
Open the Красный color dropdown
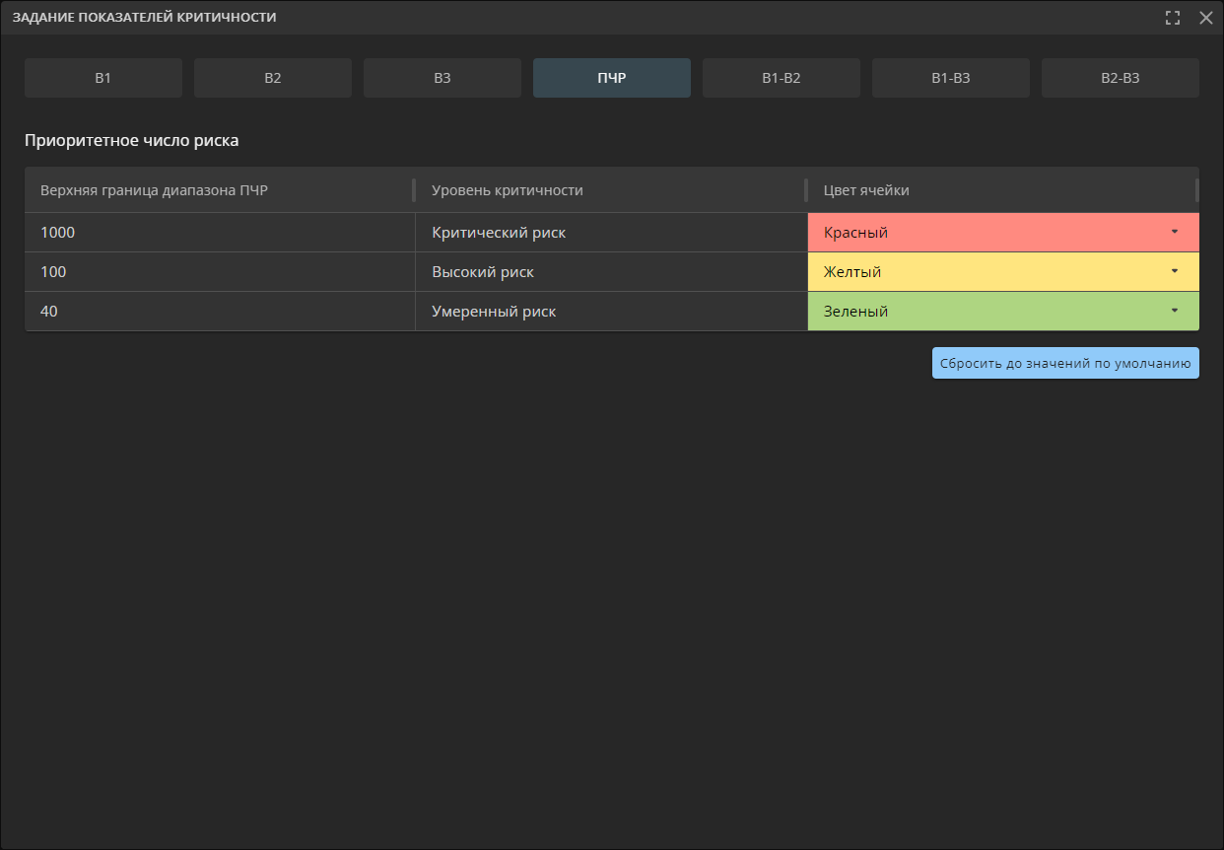coord(1003,233)
